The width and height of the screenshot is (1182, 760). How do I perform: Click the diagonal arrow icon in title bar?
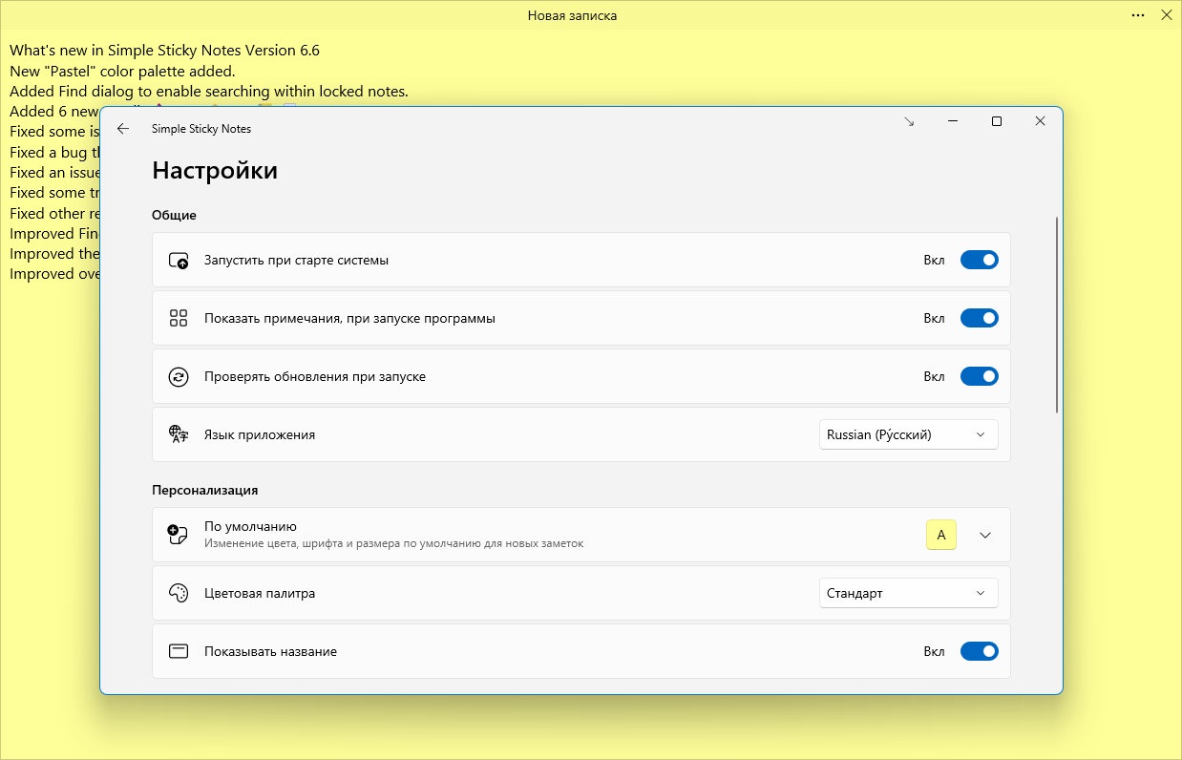(x=909, y=122)
